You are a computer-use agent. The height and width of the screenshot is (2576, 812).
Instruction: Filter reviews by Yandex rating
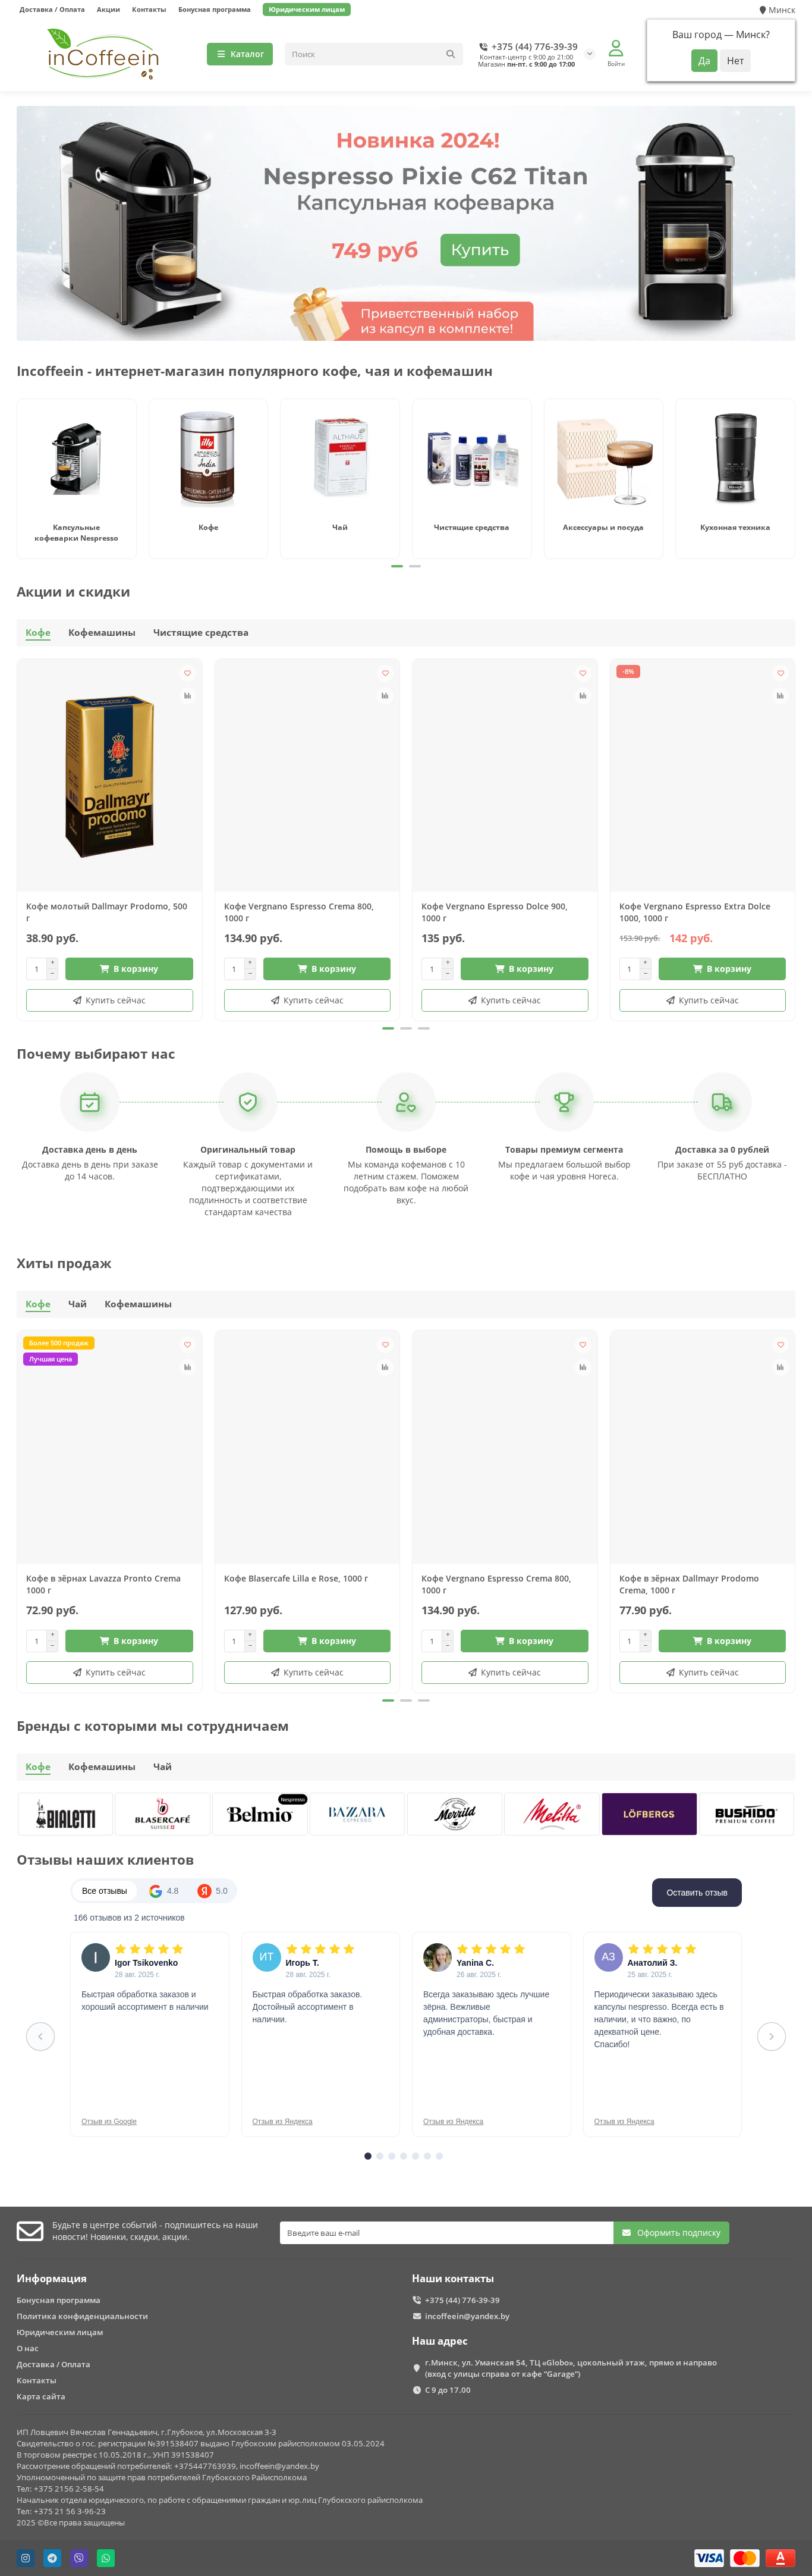click(x=213, y=1891)
